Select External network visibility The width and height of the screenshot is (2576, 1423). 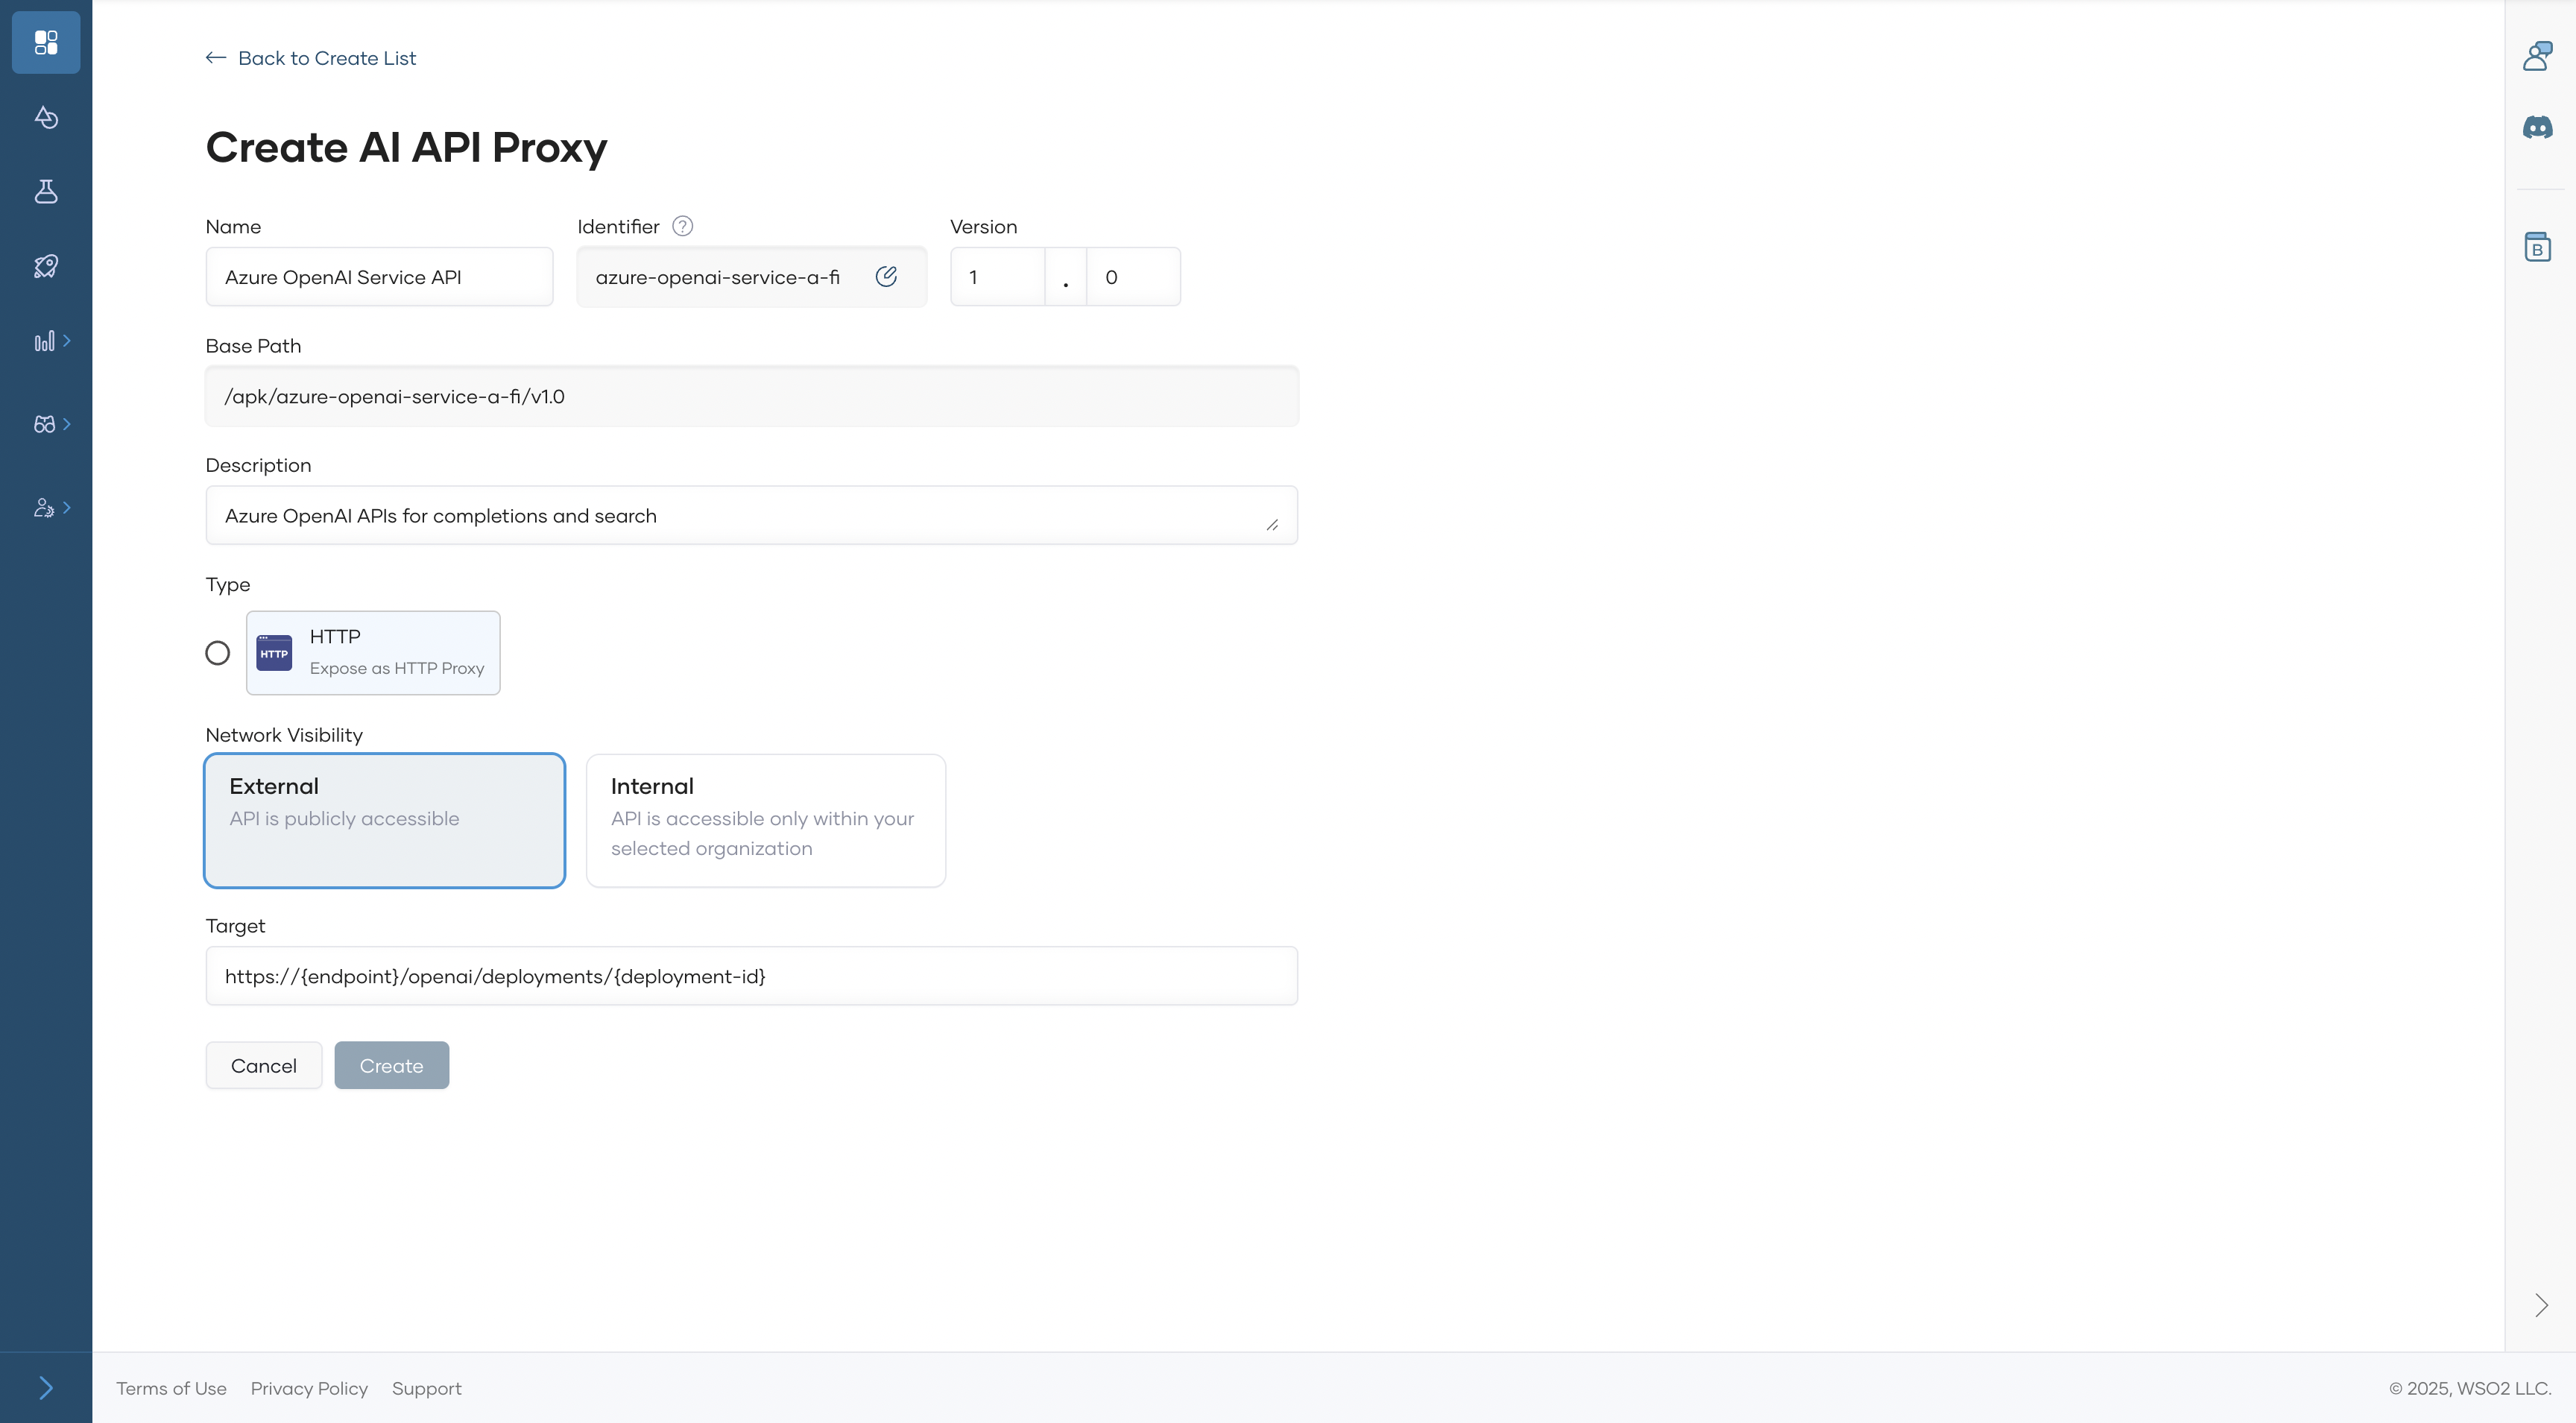[384, 820]
